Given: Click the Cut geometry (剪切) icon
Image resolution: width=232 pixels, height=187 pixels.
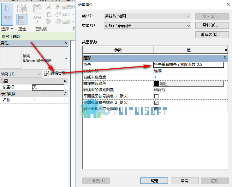Looking at the screenshot, I should pyautogui.click(x=58, y=14).
